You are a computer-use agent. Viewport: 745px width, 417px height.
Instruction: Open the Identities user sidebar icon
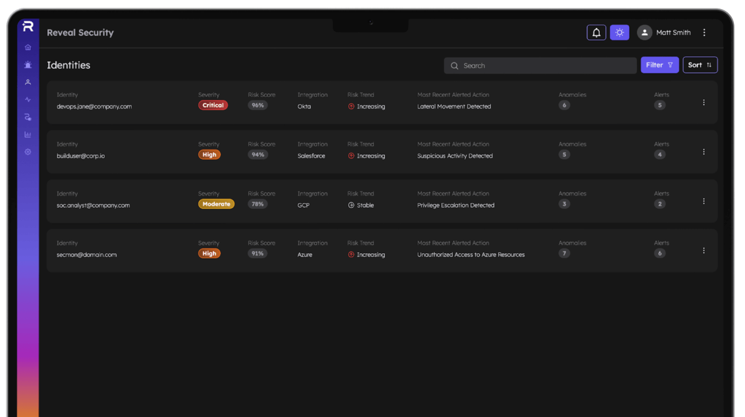pos(28,82)
